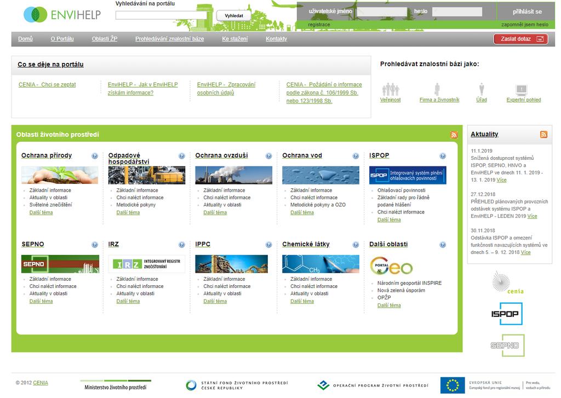The height and width of the screenshot is (398, 561).
Task: Open the Domů menu item
Action: (25, 39)
